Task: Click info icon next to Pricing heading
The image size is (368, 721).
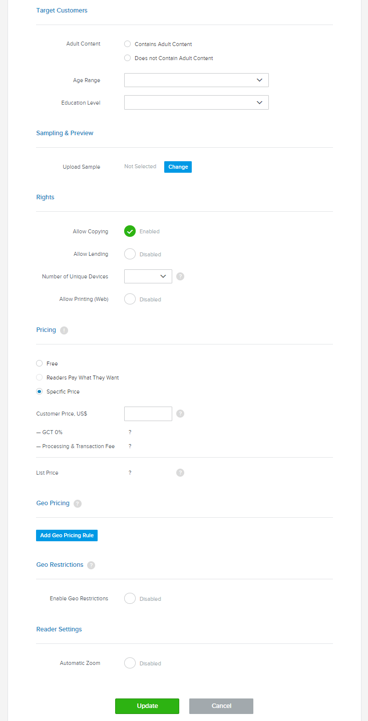Action: click(64, 330)
